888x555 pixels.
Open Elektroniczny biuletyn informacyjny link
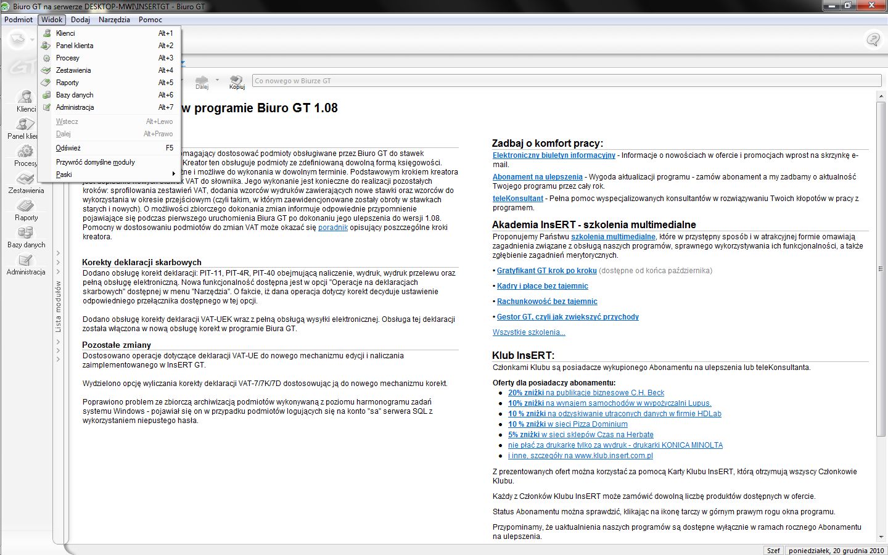pos(554,155)
